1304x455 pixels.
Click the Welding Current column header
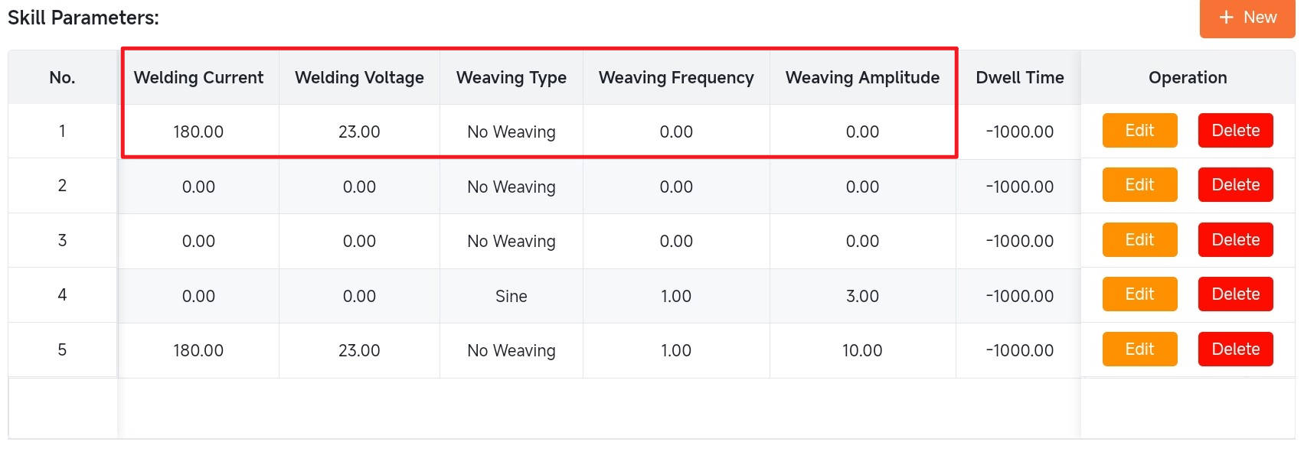pyautogui.click(x=198, y=78)
